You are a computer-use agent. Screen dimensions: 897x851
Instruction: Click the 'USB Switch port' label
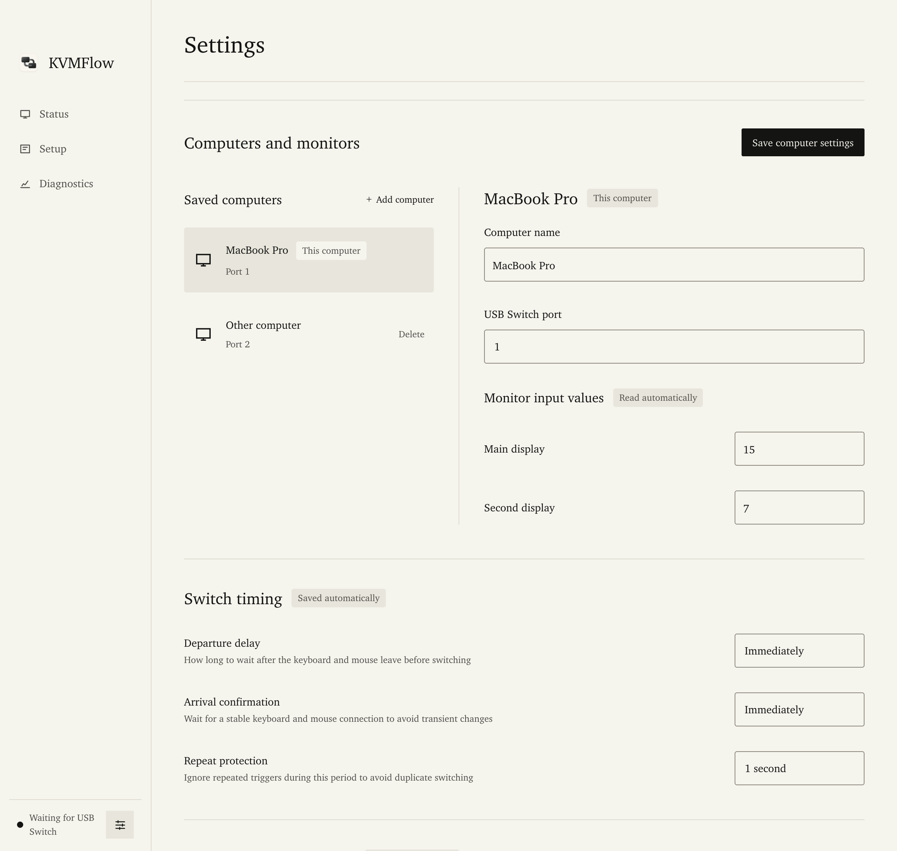coord(523,314)
